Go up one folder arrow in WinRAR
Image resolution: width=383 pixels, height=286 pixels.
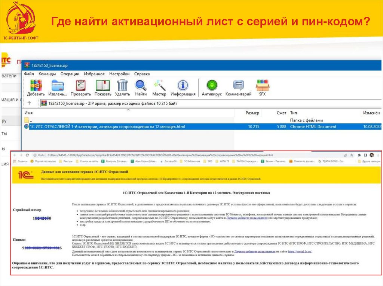point(29,103)
